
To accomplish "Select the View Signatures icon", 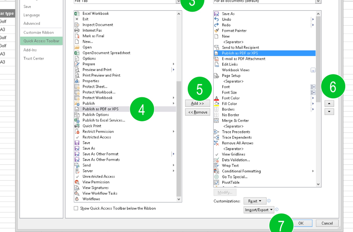I will [77, 188].
